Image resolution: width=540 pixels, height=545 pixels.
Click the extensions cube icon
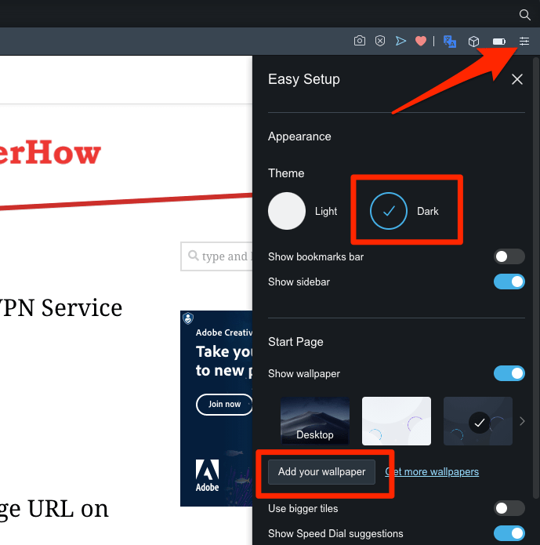473,41
